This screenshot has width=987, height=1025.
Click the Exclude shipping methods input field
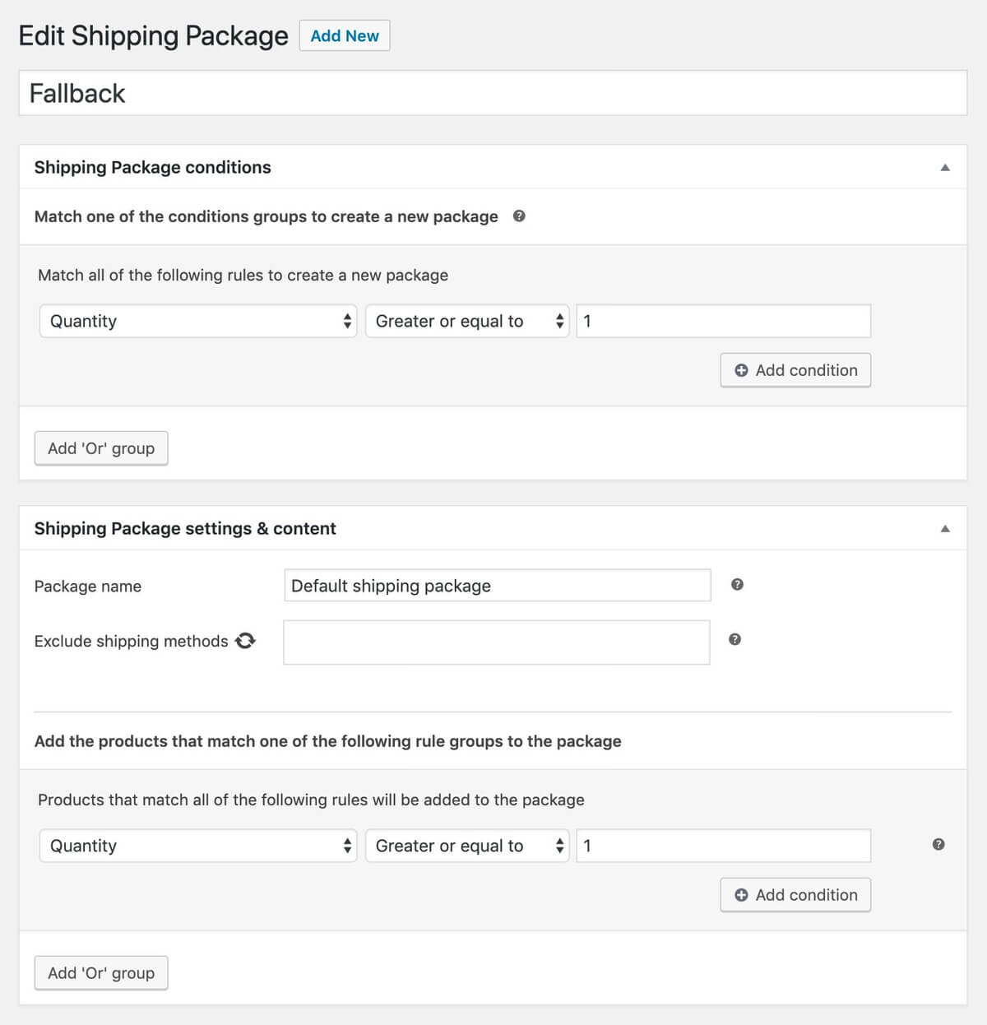coord(496,642)
